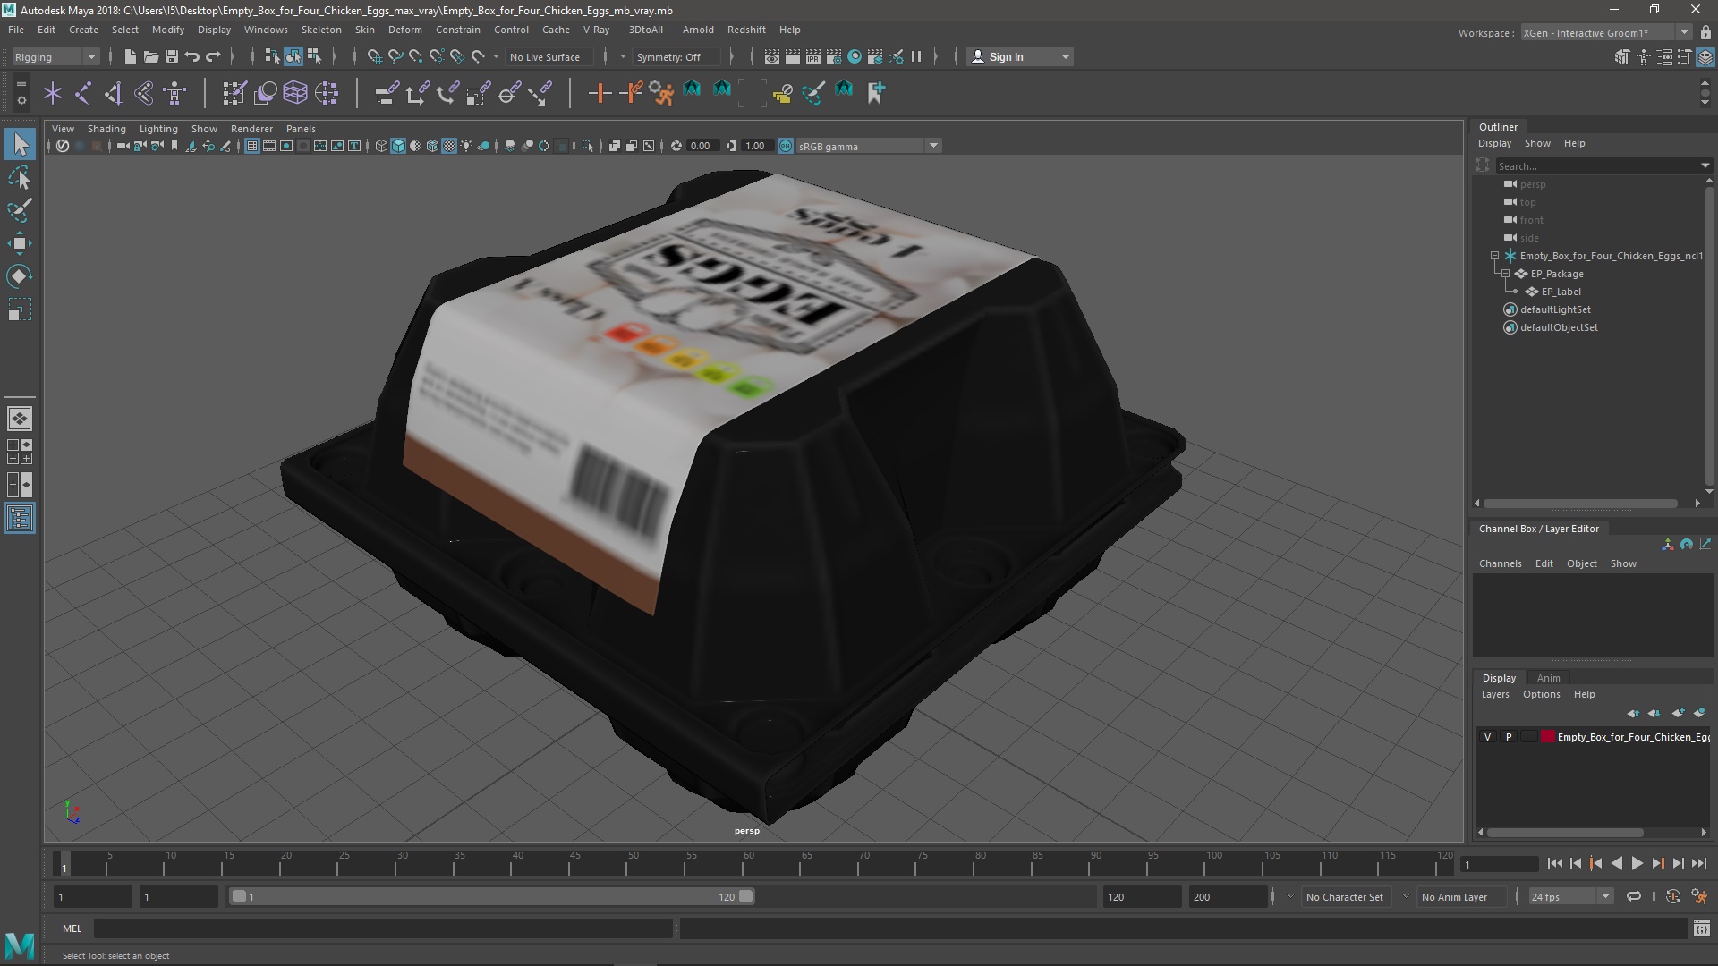1718x966 pixels.
Task: Click the No Live Surface field
Action: 548,56
